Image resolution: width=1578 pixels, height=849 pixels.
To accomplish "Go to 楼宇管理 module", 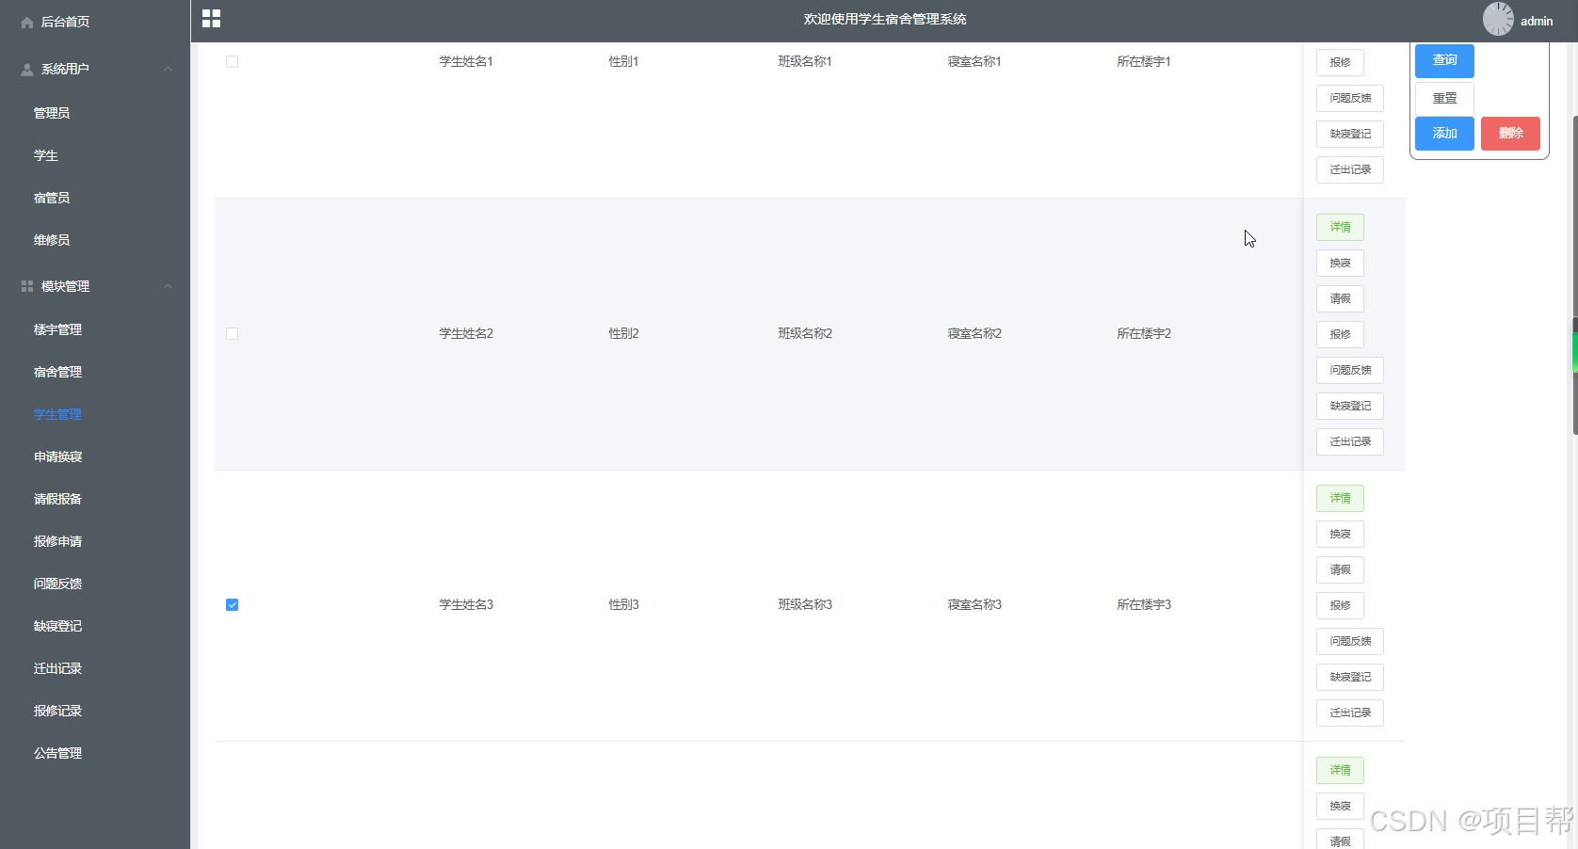I will click(57, 329).
